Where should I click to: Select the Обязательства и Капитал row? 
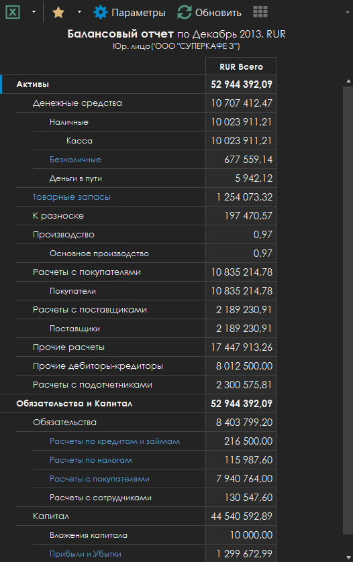click(138, 404)
